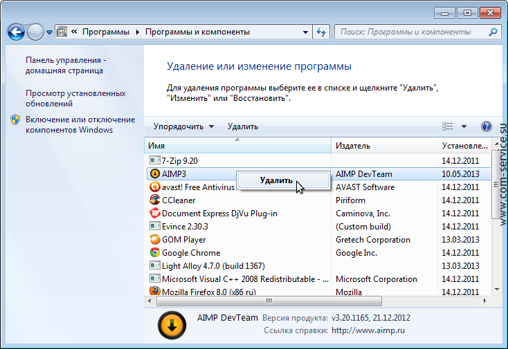508x349 pixels.
Task: Select 'Evince 2.30.3' program name
Action: point(185,227)
